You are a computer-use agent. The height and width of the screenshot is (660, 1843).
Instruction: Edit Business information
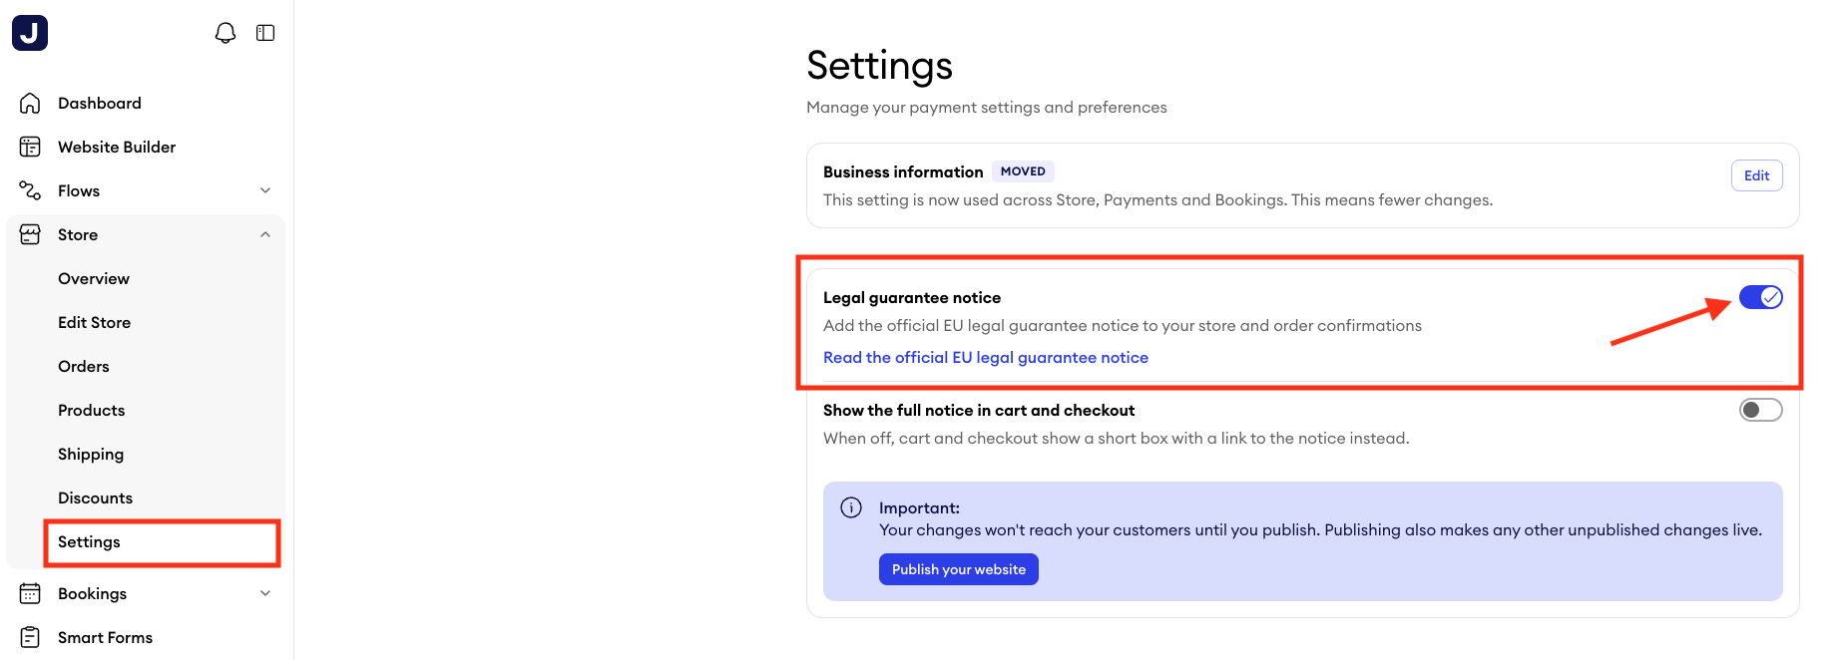pos(1756,175)
